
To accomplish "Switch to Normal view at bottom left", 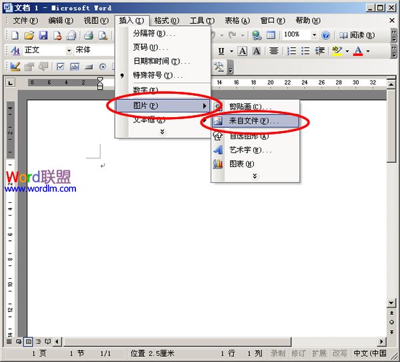I will (9, 341).
